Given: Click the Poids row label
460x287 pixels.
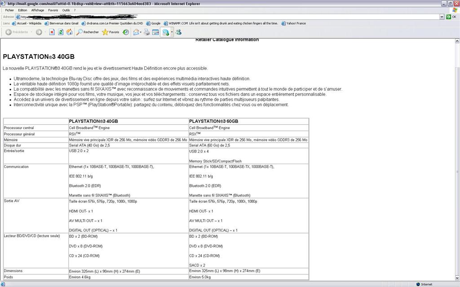Looking at the screenshot, I should click(8, 277).
